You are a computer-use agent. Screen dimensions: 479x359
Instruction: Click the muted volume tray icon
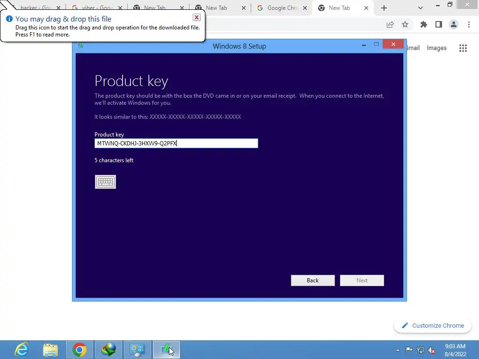pos(432,350)
